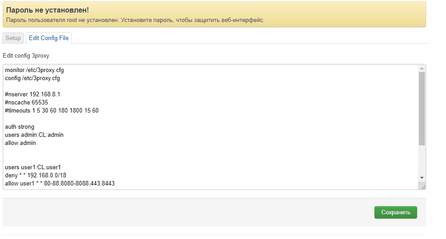The width and height of the screenshot is (446, 239).
Task: Click the config textarea scrollbar thumb
Action: pos(422,108)
